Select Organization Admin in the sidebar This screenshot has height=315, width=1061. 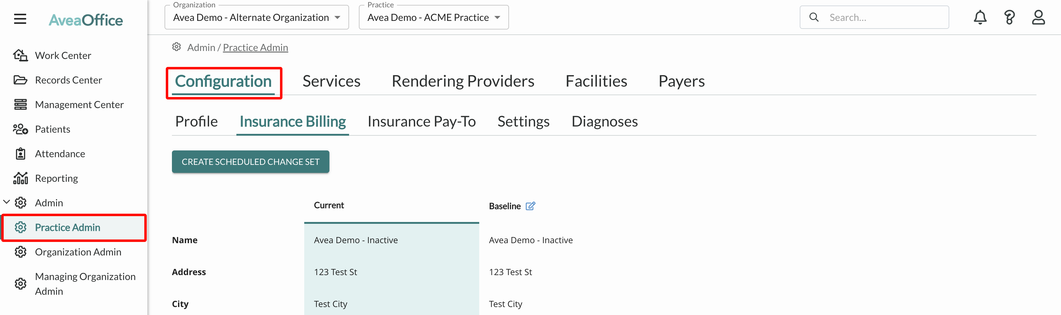tap(78, 252)
